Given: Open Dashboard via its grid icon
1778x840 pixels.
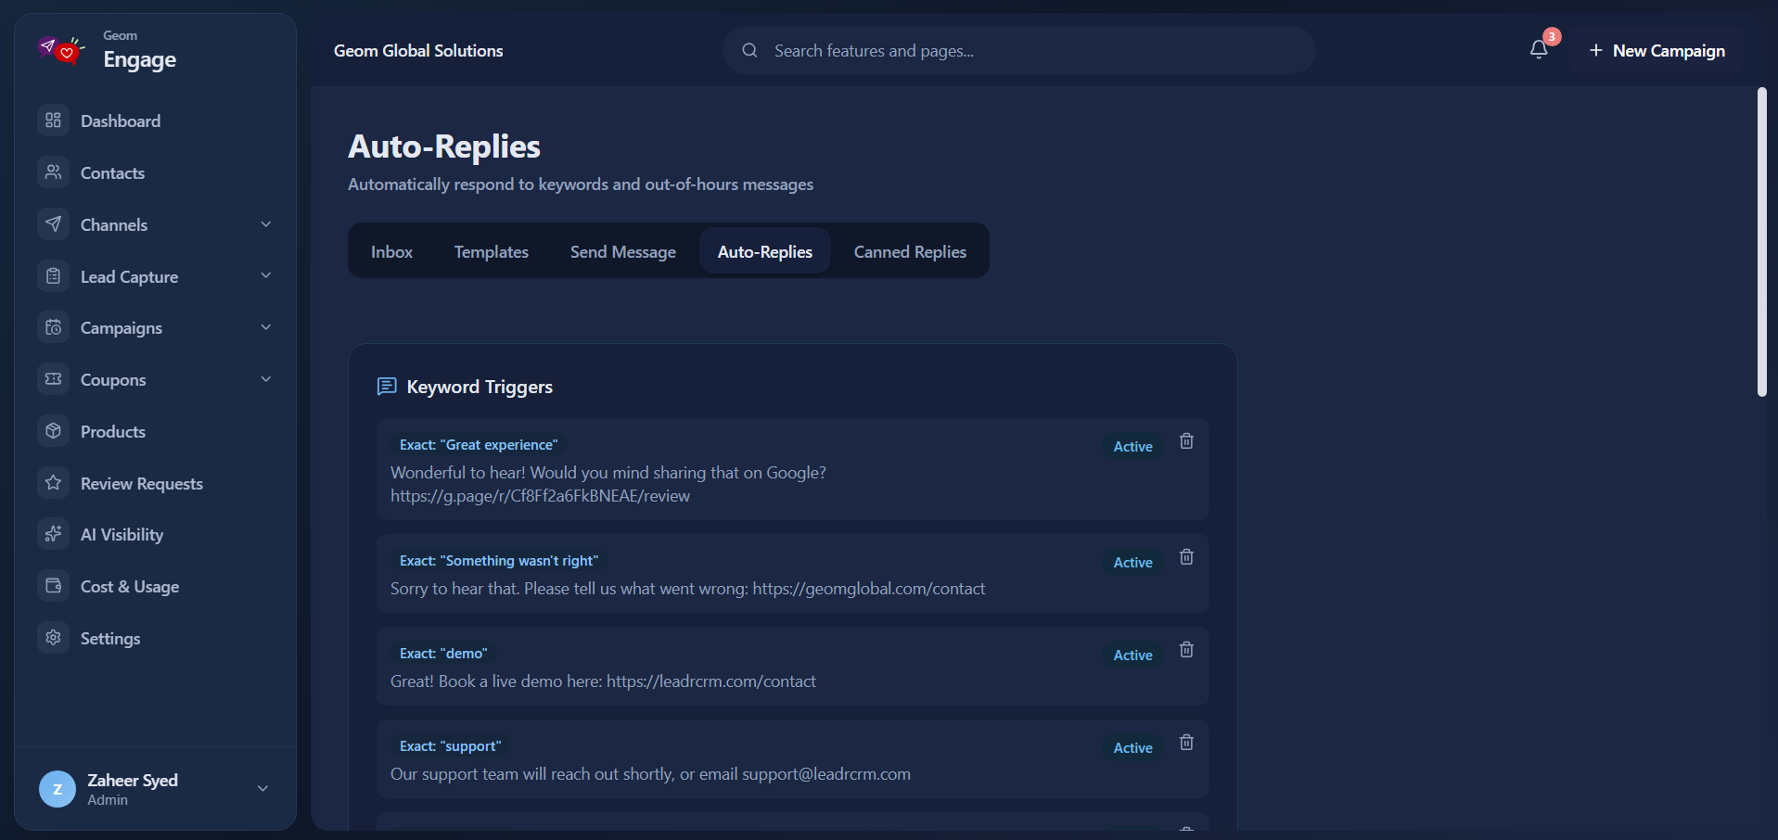Looking at the screenshot, I should [x=54, y=121].
